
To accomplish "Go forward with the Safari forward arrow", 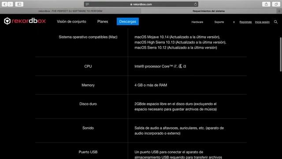I will [x=10, y=4].
